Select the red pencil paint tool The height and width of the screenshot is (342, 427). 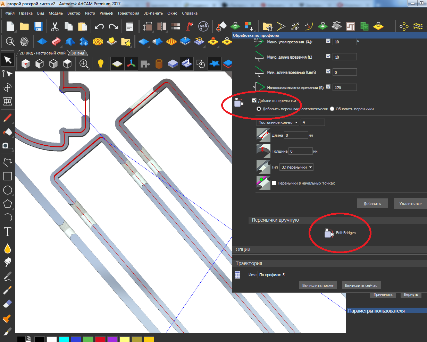(x=8, y=118)
